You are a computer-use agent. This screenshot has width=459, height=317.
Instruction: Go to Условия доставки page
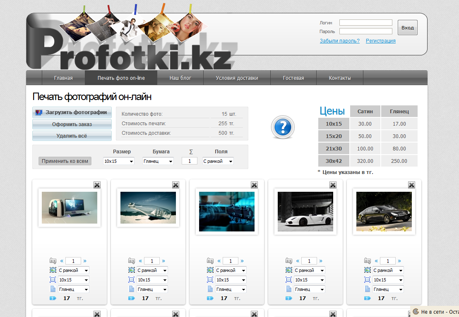[x=237, y=78]
